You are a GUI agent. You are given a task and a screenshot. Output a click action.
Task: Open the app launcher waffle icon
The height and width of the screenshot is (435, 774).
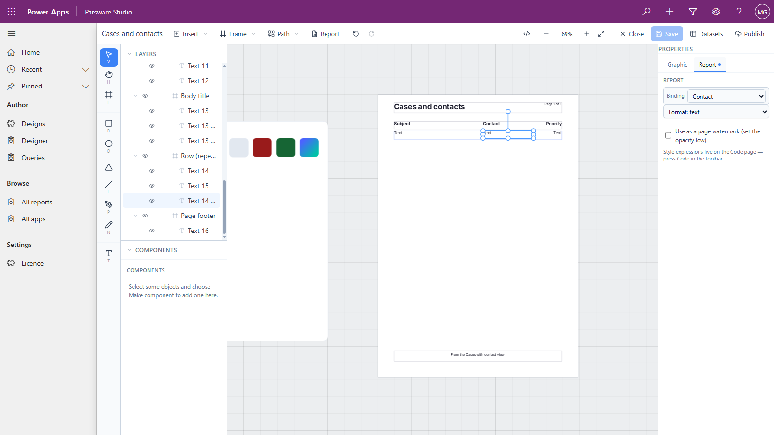click(12, 12)
